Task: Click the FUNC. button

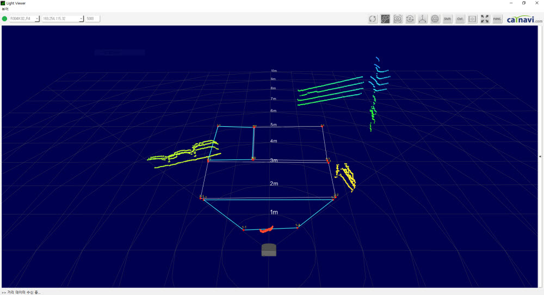Action: coord(497,19)
